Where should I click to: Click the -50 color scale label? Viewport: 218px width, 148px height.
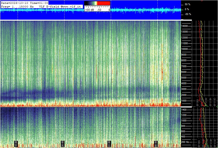99,10
